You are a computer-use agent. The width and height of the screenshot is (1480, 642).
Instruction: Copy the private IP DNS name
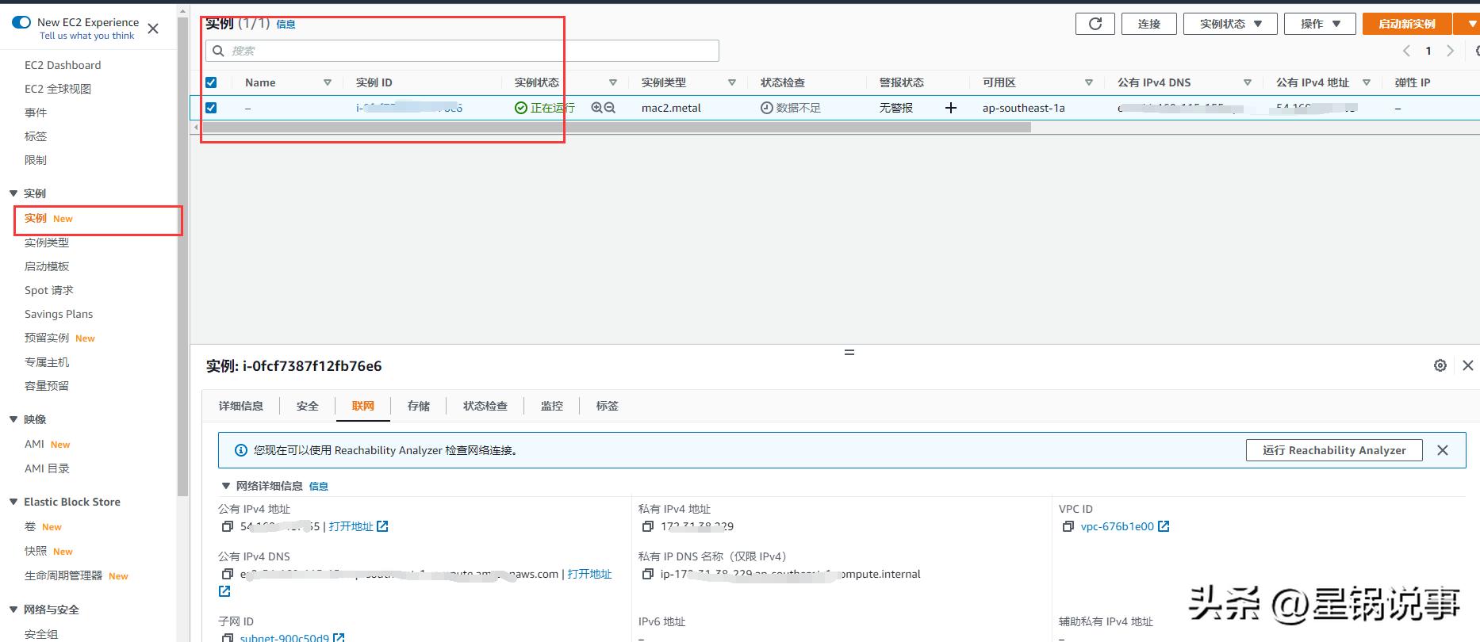(648, 574)
